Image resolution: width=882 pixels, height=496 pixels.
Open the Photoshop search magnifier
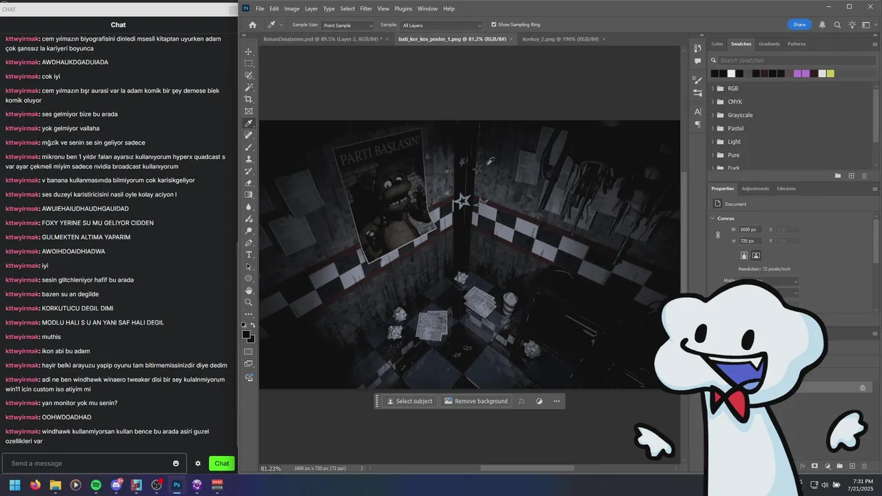837,25
